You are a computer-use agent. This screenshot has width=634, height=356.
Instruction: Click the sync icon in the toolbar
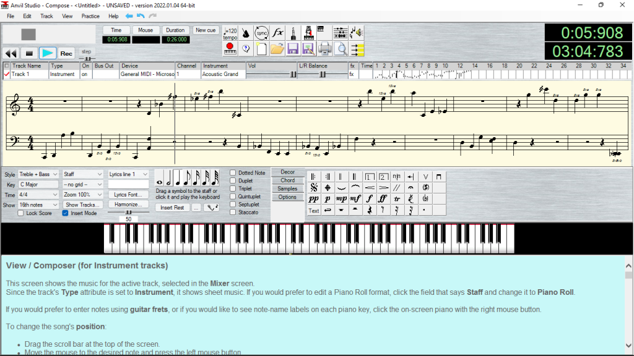click(x=261, y=32)
